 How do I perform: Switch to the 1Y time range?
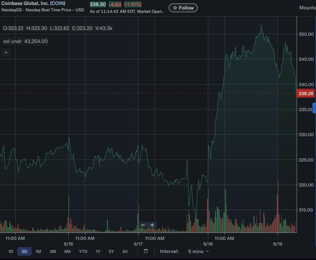98,251
